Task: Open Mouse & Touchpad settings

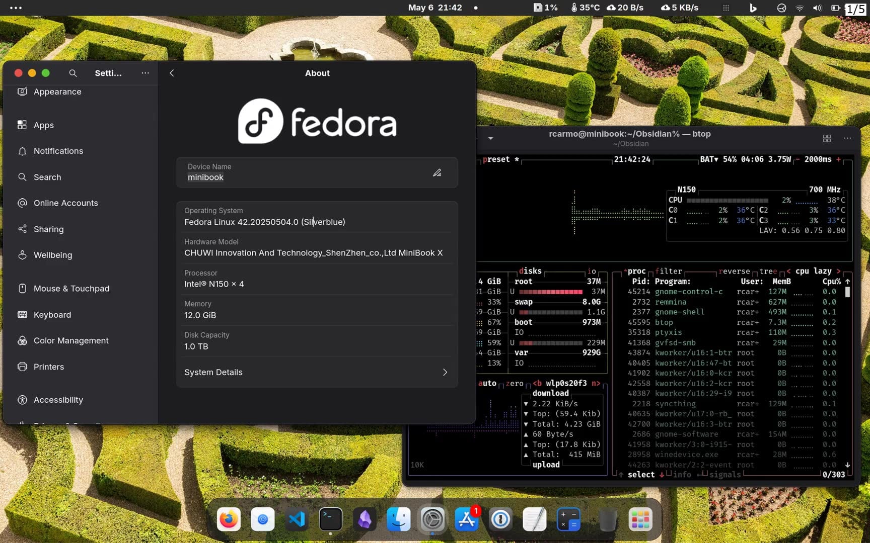Action: 81,289
